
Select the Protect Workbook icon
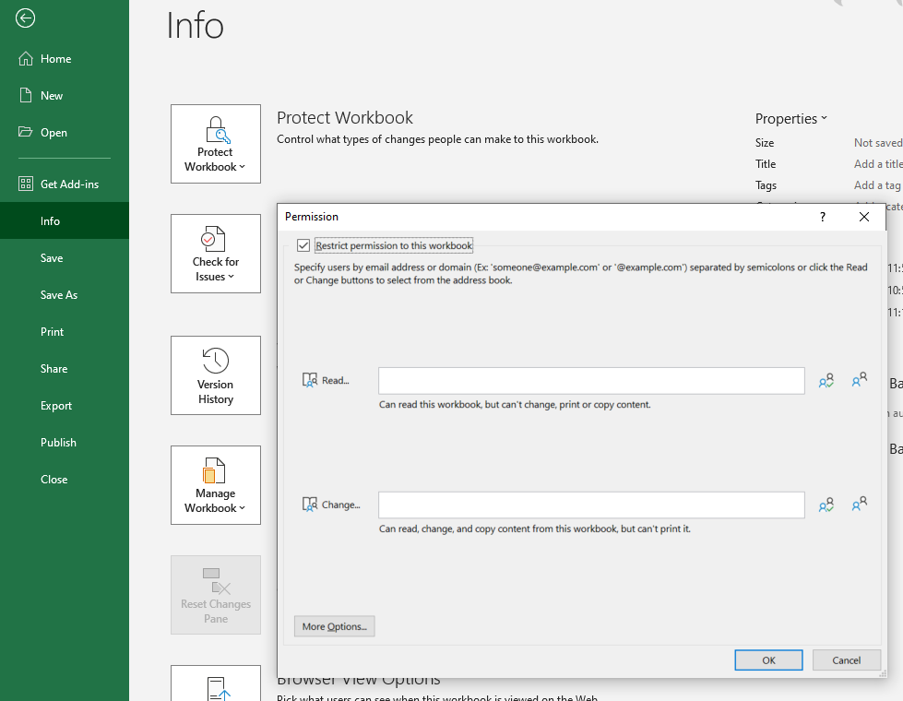pyautogui.click(x=215, y=130)
